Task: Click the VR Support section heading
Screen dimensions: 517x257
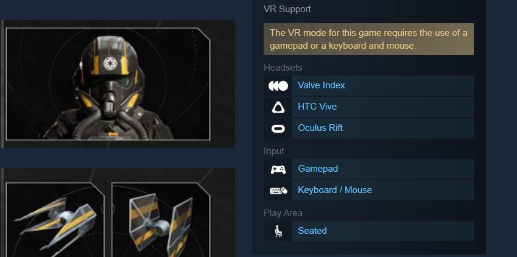Action: 287,9
